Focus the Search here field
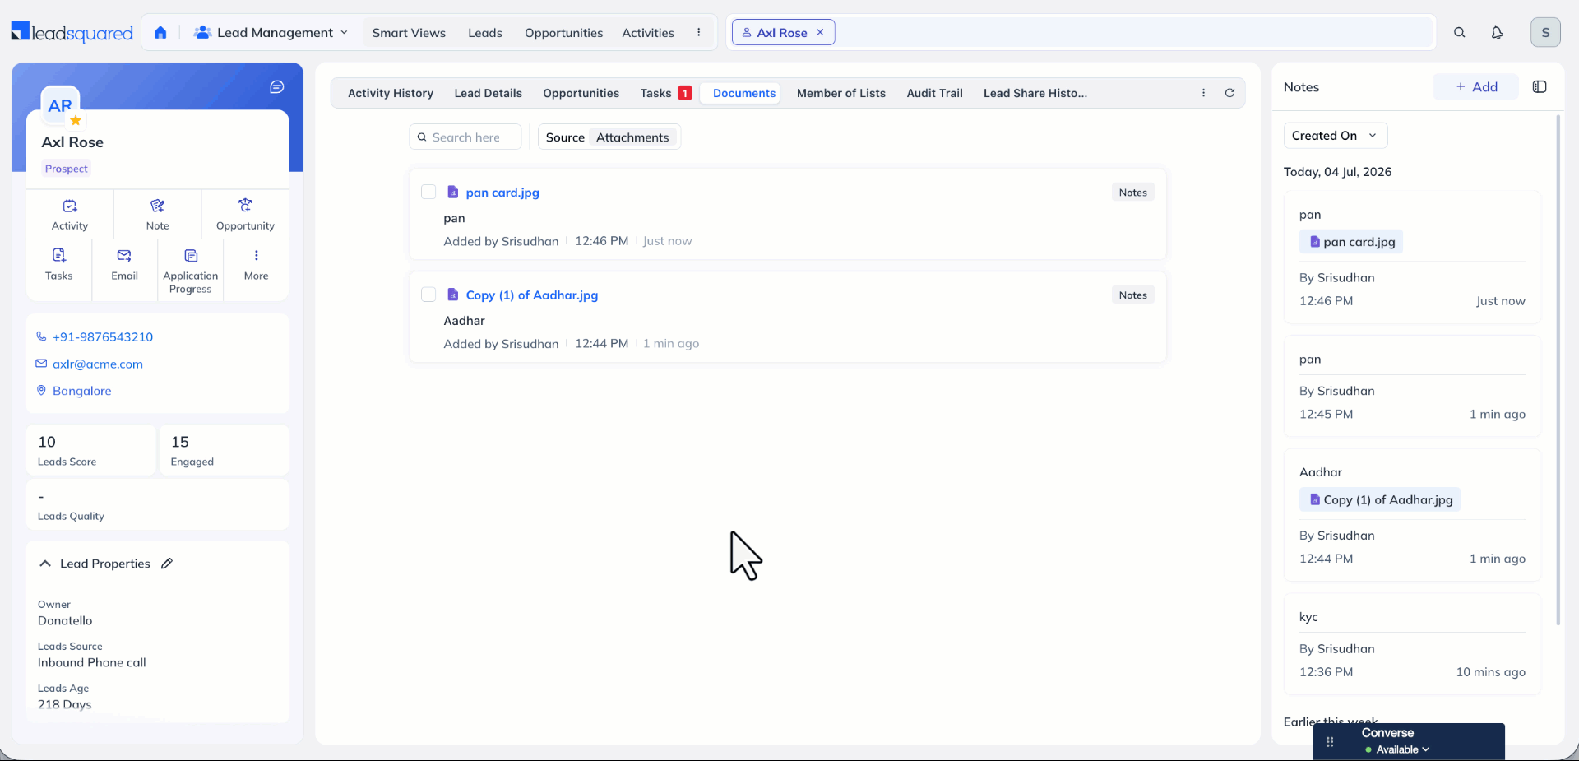This screenshot has width=1579, height=761. pyautogui.click(x=465, y=137)
